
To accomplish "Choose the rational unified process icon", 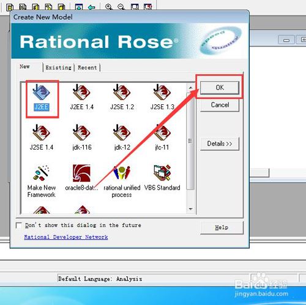I will [122, 173].
